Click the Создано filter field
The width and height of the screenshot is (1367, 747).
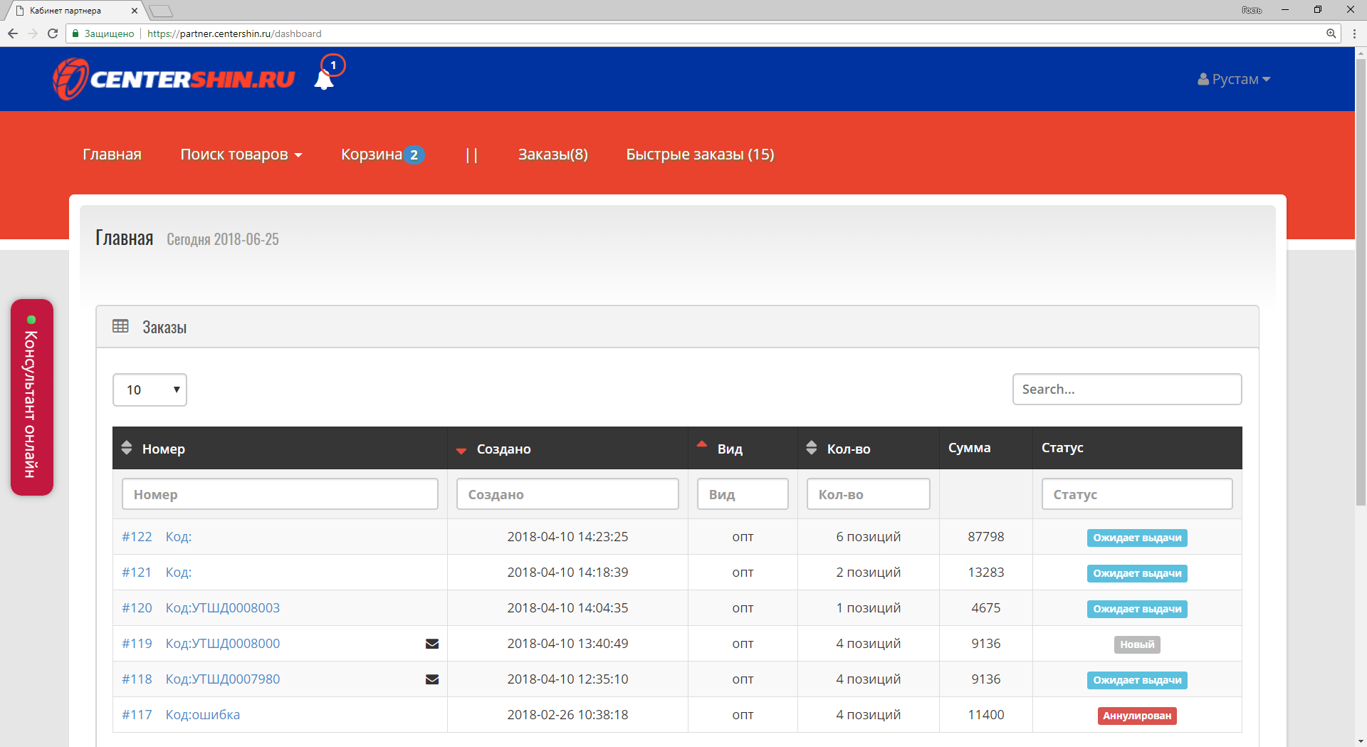[567, 494]
